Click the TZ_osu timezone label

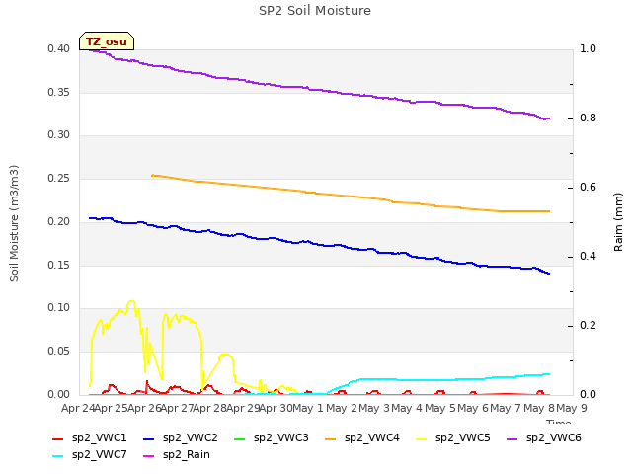[107, 41]
